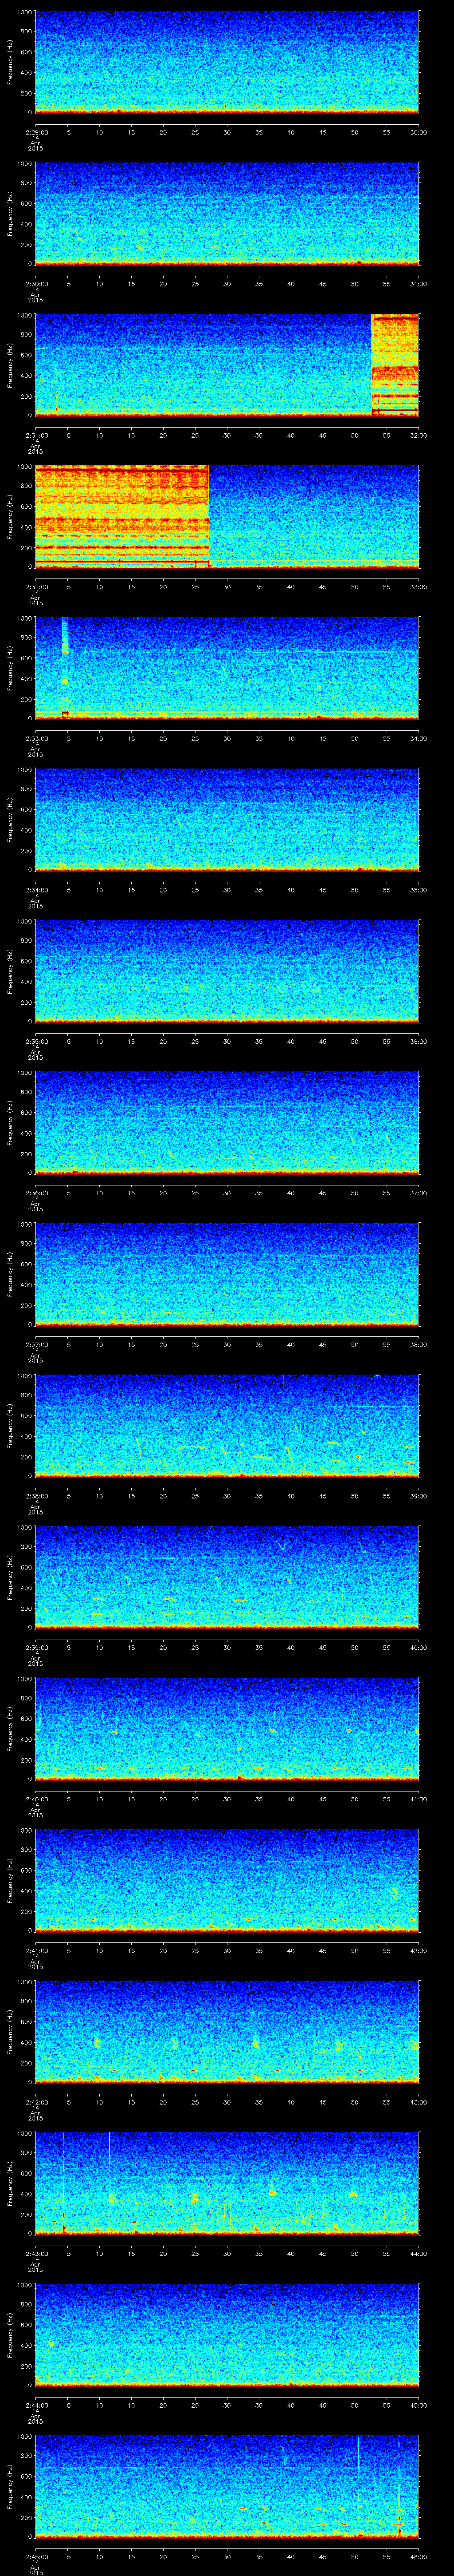The width and height of the screenshot is (454, 2576).
Task: Click the 46:00 end time label
Action: pos(418,2556)
